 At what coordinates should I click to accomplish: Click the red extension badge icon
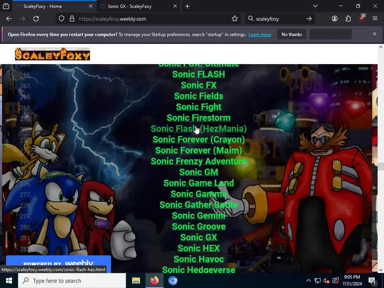(362, 18)
